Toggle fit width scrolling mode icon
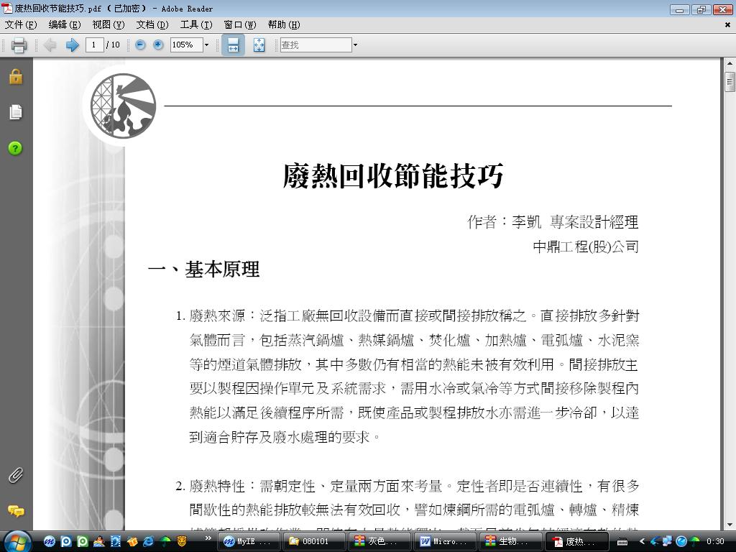 coord(233,45)
